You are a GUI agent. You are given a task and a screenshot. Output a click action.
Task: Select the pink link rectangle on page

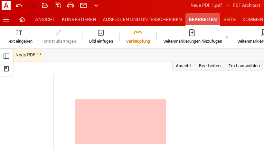120,121
